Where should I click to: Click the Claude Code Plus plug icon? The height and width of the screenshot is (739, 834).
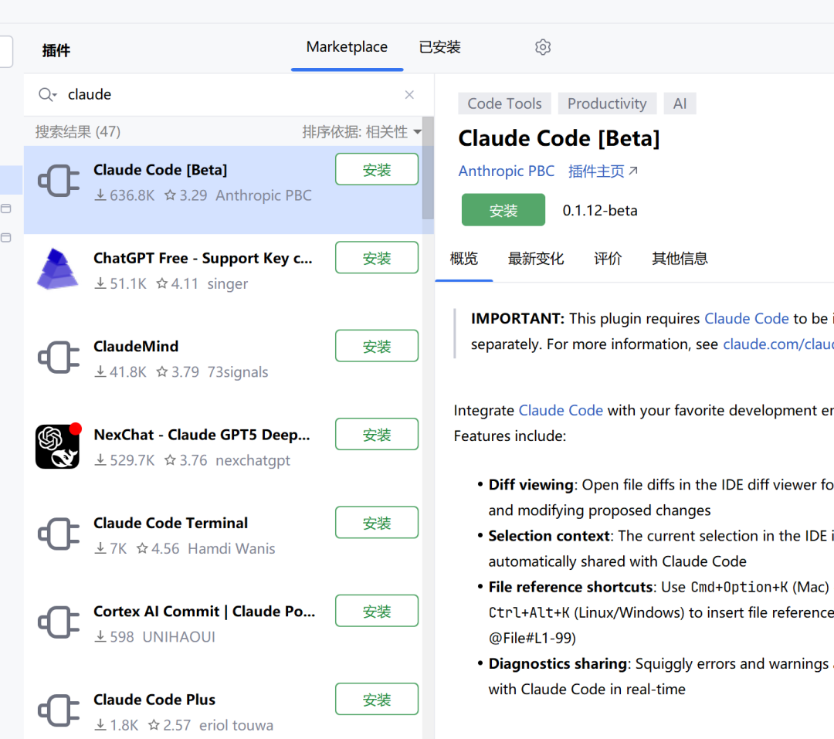click(x=59, y=711)
